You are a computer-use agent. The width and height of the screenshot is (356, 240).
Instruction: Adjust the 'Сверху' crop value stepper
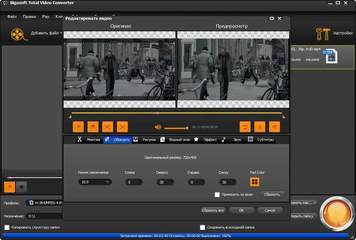pos(171,182)
